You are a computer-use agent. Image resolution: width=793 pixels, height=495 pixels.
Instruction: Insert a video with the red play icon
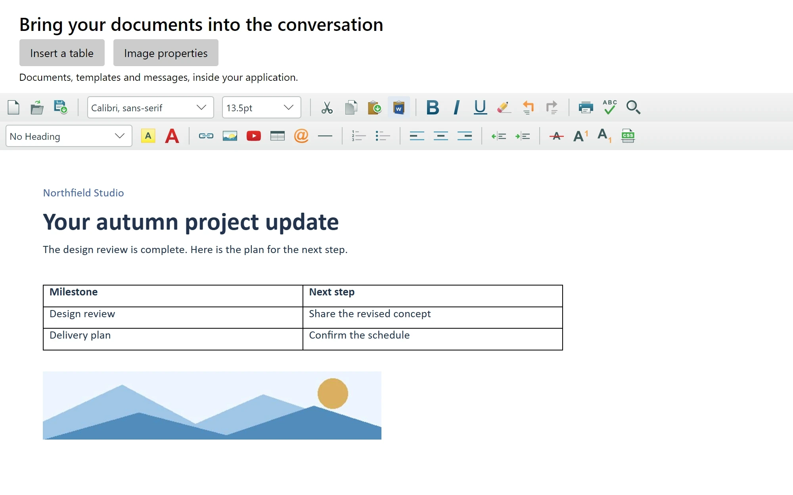pyautogui.click(x=254, y=136)
